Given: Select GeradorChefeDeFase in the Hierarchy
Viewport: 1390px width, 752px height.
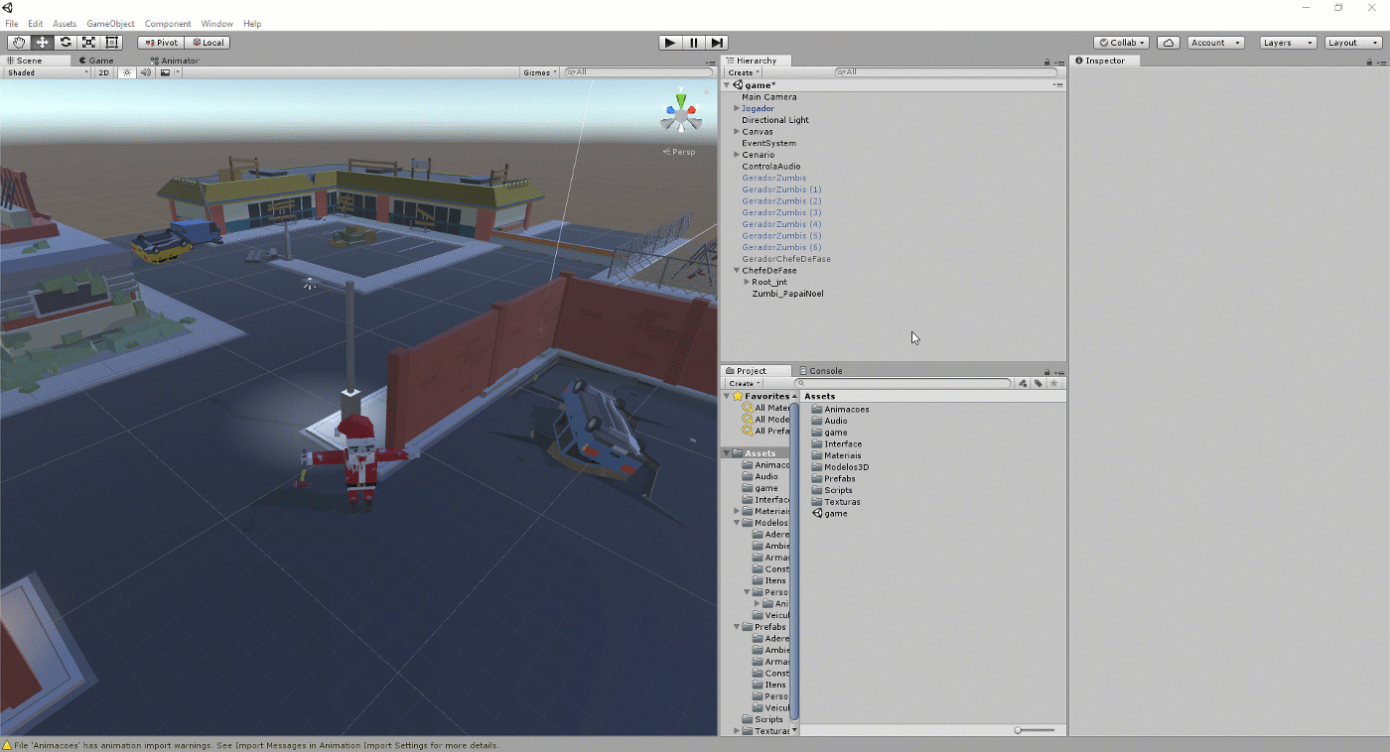Looking at the screenshot, I should 785,259.
